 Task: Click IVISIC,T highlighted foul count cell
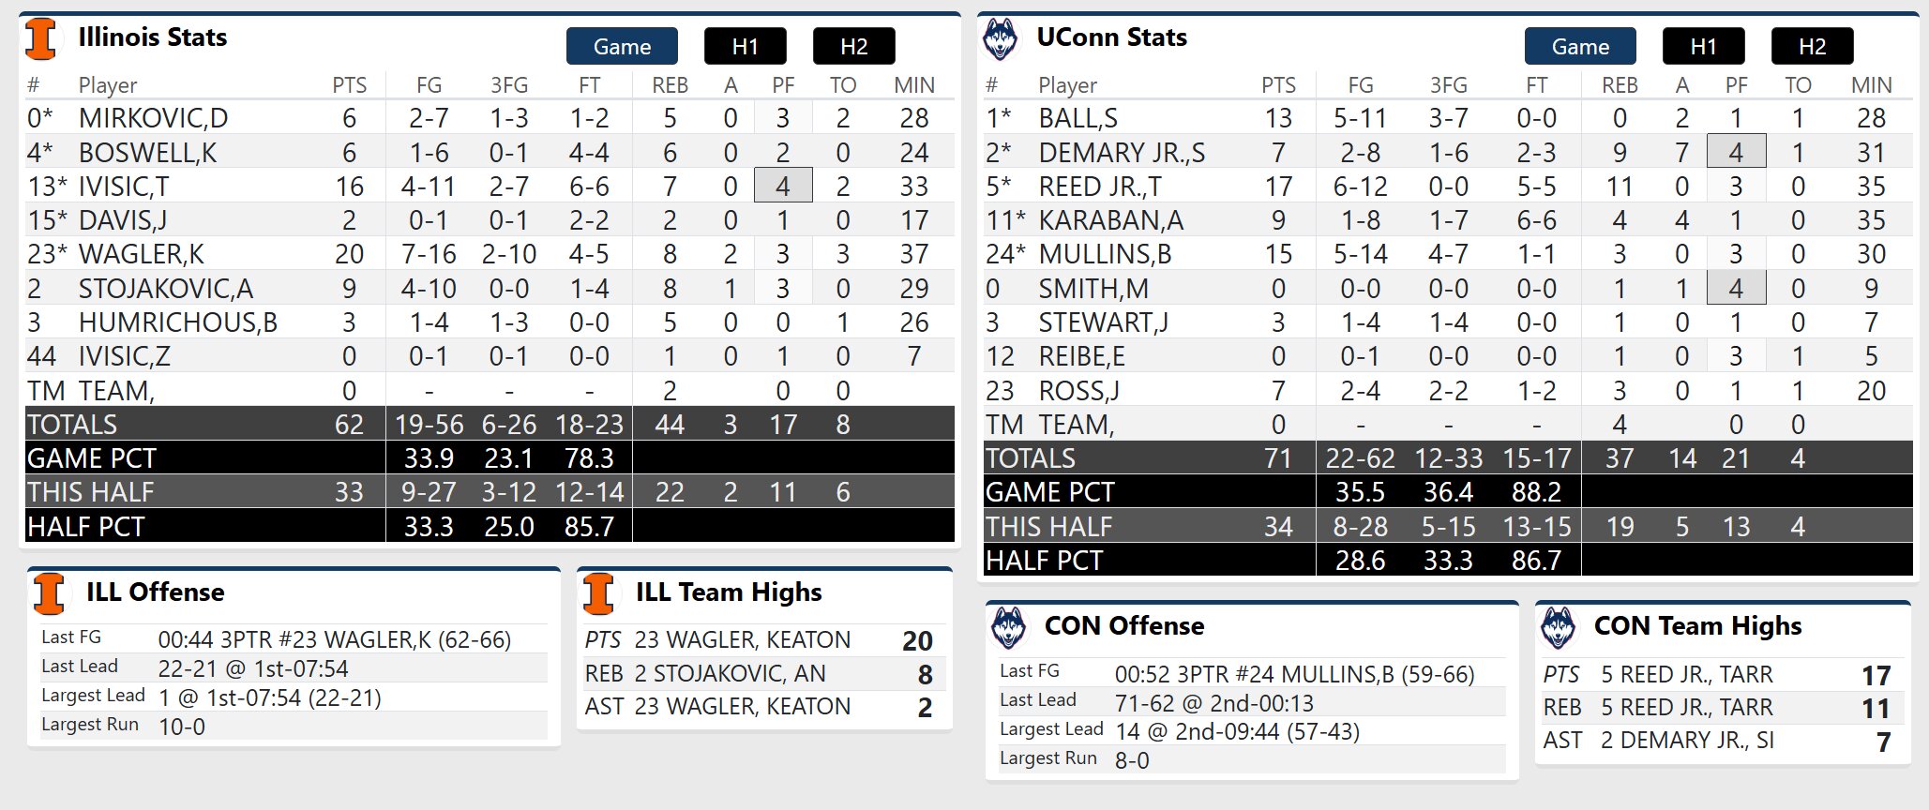(783, 187)
